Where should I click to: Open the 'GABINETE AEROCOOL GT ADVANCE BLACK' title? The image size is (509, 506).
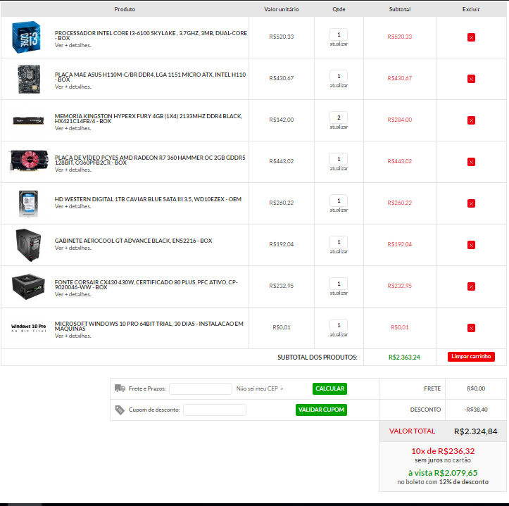133,241
